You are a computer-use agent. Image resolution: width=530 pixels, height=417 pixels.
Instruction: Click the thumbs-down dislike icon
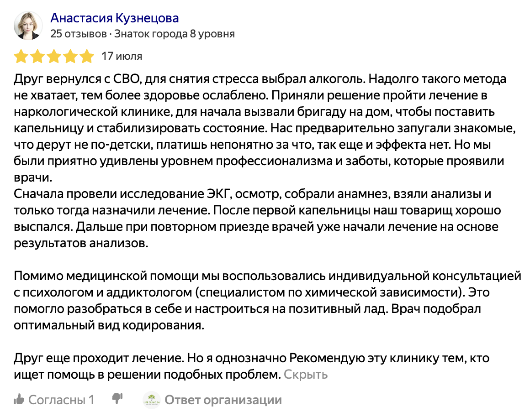point(117,399)
